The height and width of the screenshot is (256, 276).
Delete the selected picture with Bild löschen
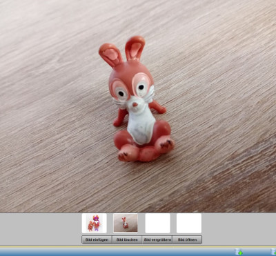tap(127, 239)
